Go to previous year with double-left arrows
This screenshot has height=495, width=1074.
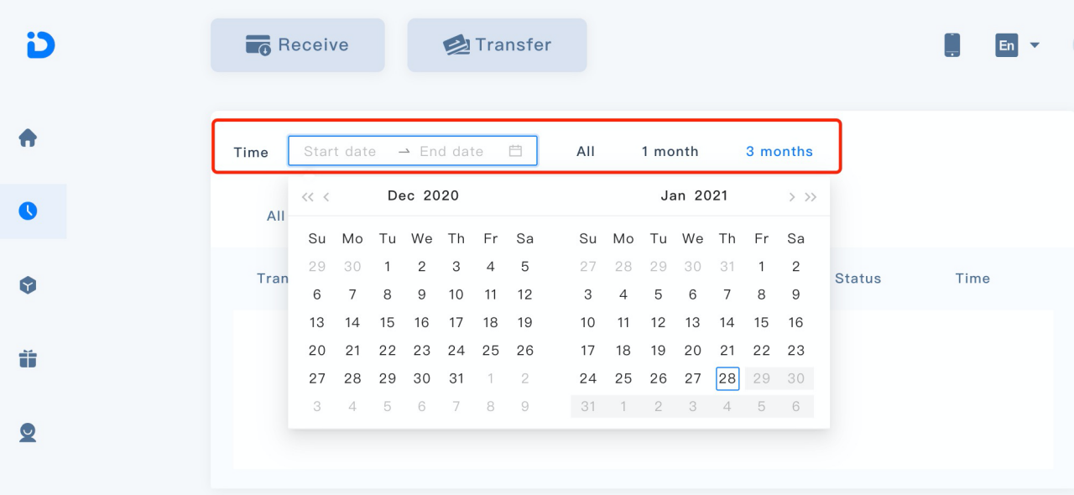[x=307, y=197]
